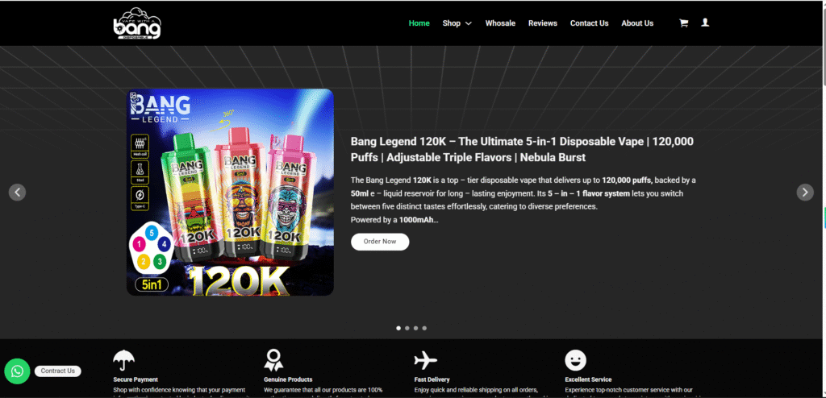Click the Secure Payment umbrella icon

[x=123, y=359]
